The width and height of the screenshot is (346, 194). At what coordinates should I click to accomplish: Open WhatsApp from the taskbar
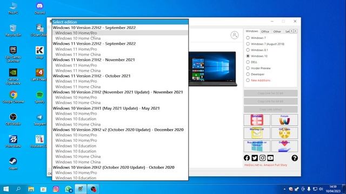click(69, 189)
